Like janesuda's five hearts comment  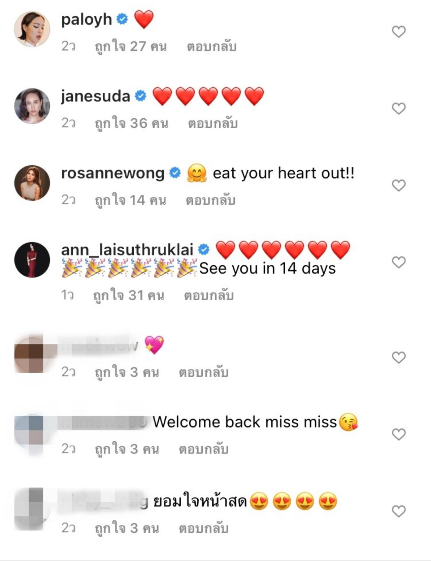coord(399,109)
